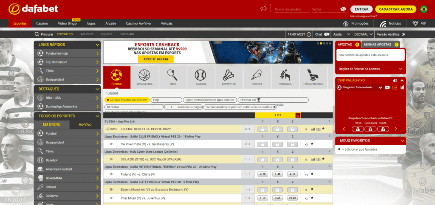The height and width of the screenshot is (205, 435).
Task: Click the pitch view icon in Central Ao-Vivo
Action: coord(395,87)
